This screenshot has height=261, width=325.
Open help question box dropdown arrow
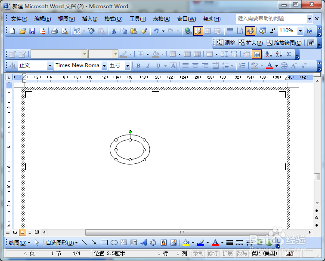pos(310,19)
